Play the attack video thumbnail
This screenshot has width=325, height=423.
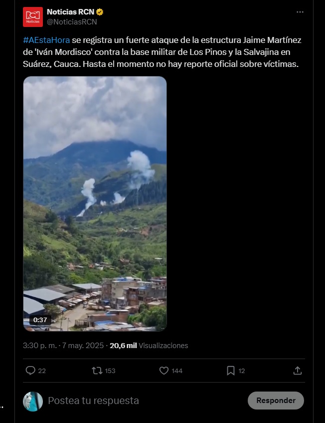[x=95, y=204]
